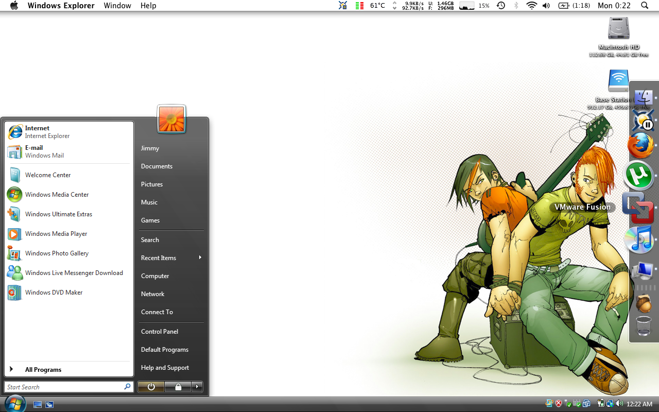
Task: Click the Windows Start orb
Action: pos(14,404)
